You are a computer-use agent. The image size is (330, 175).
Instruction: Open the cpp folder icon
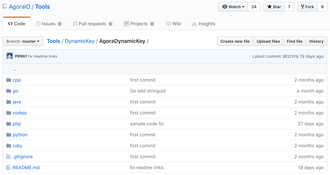(x=8, y=80)
